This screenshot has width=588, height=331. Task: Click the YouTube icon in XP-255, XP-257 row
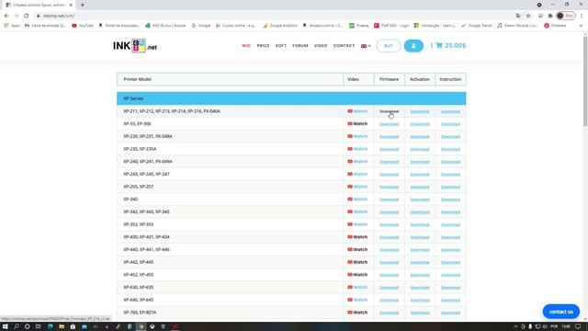tap(350, 187)
